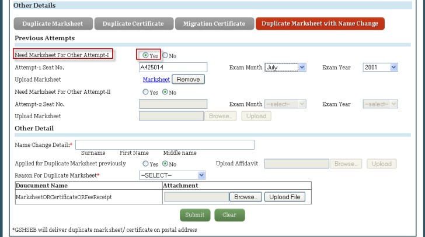The width and height of the screenshot is (425, 237).
Task: Clear the form with the Clear button
Action: tap(229, 215)
